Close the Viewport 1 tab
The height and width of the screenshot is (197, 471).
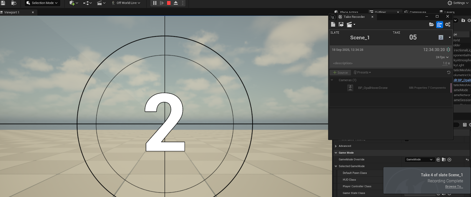[33, 12]
